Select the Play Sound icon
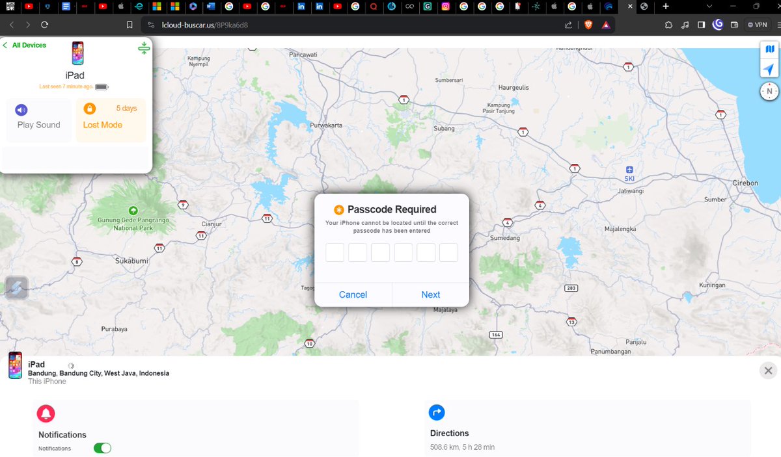The height and width of the screenshot is (457, 781). pos(21,110)
